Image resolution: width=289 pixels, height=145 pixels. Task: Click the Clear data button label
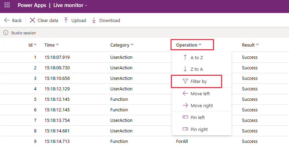coord(48,20)
